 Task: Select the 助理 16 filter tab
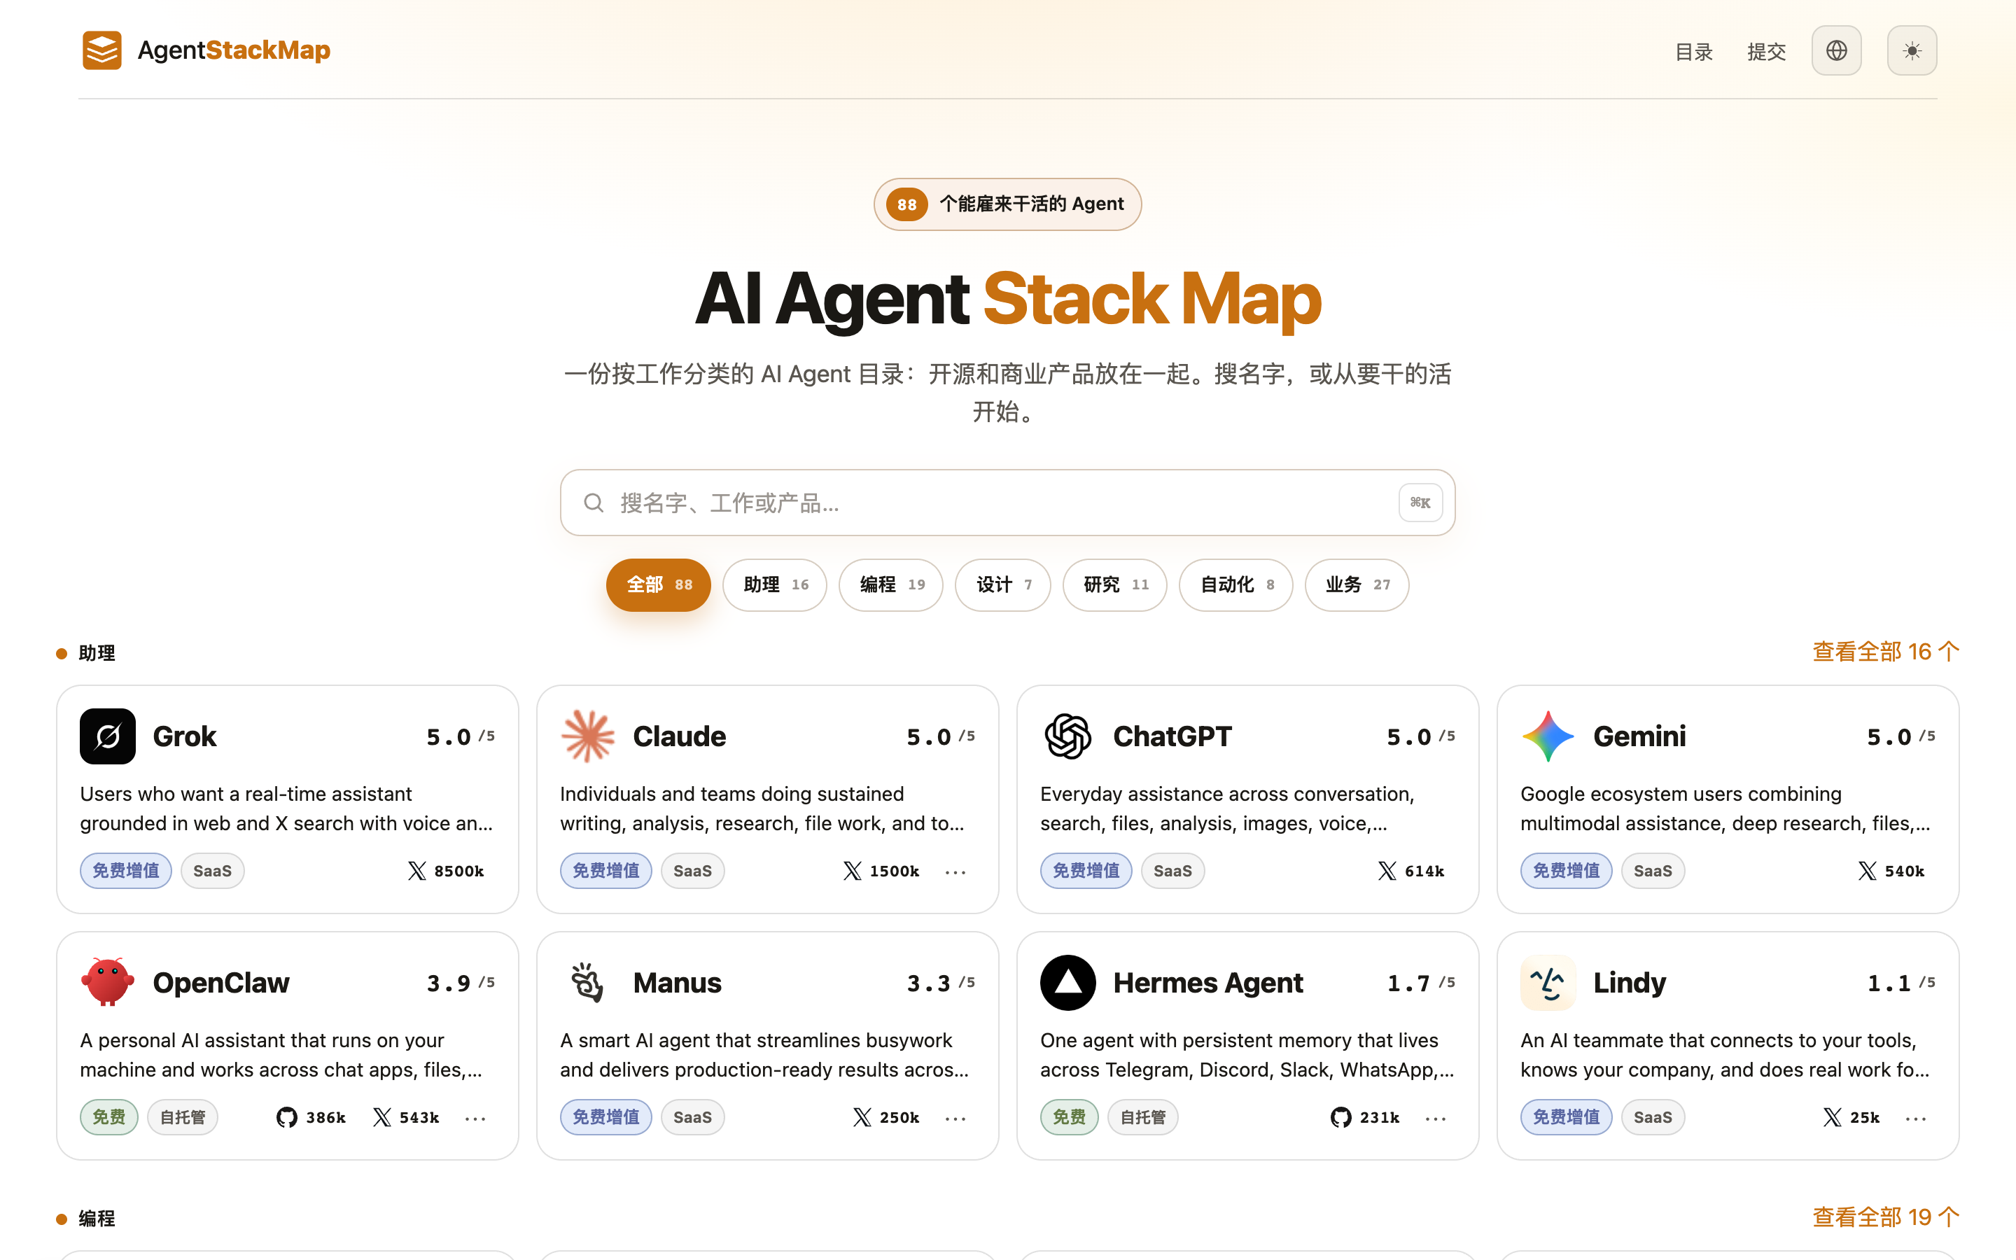pyautogui.click(x=775, y=585)
